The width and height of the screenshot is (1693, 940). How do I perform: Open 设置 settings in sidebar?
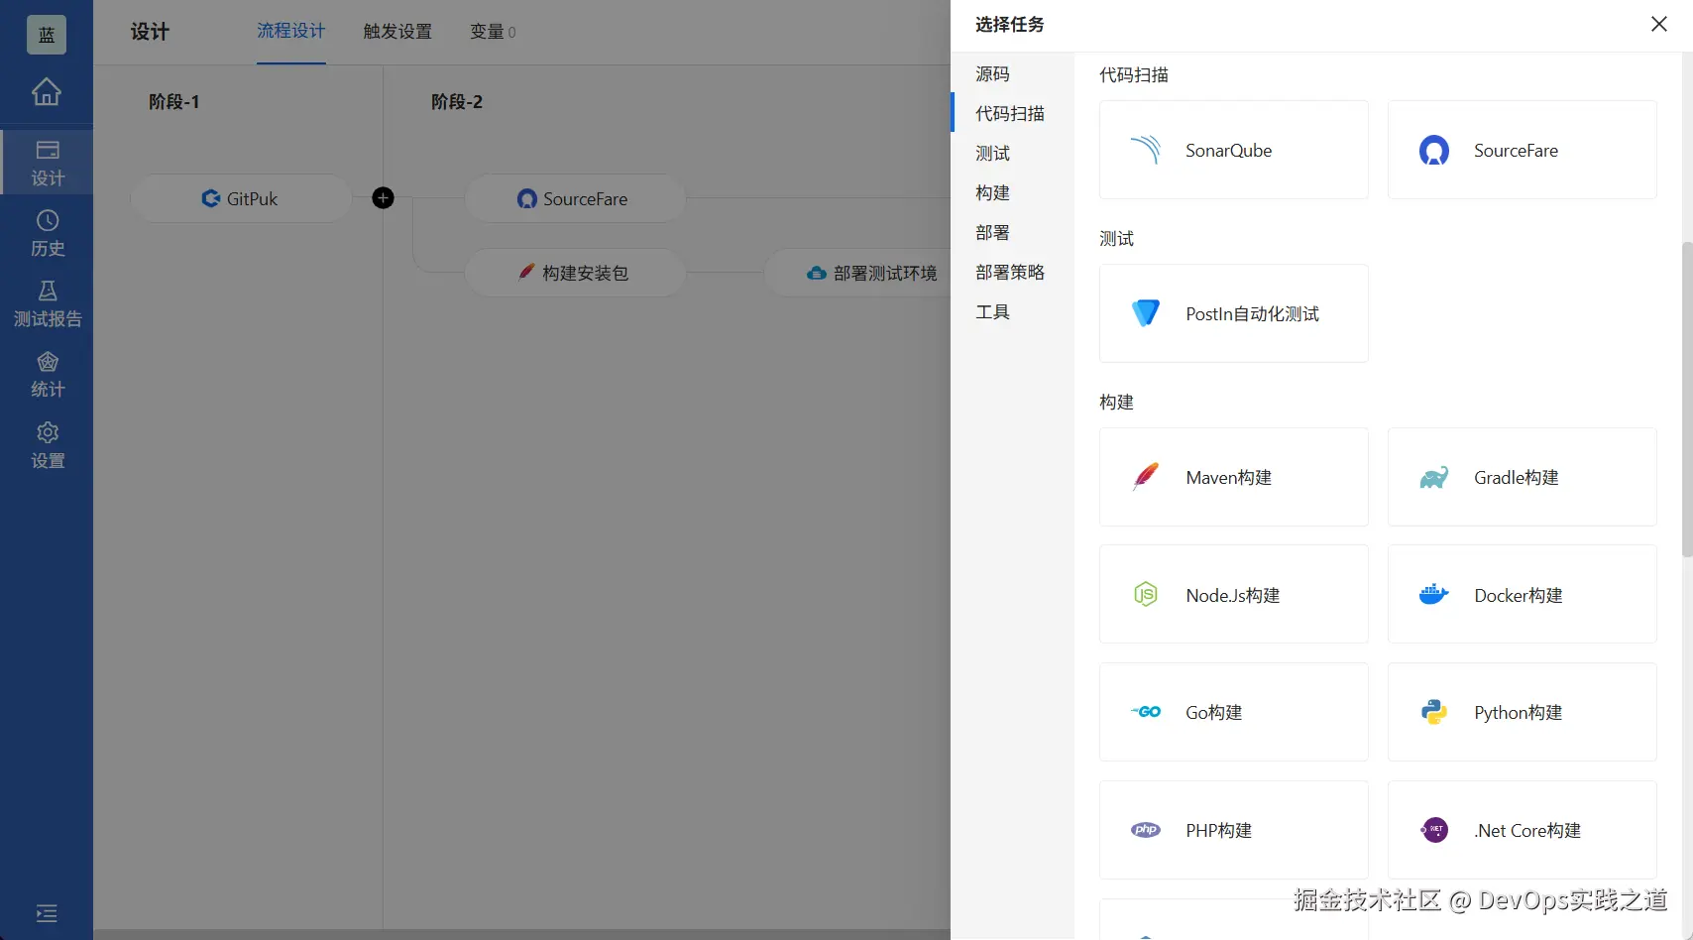coord(47,445)
